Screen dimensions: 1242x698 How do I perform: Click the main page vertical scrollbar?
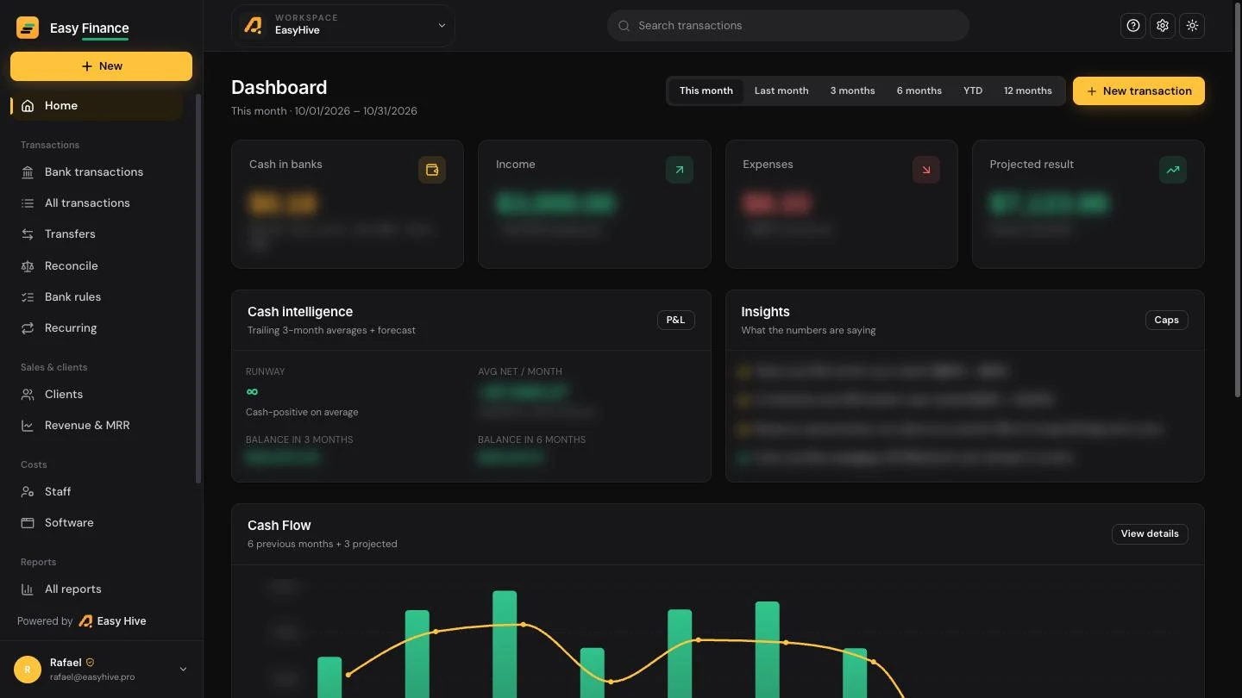click(x=1238, y=198)
